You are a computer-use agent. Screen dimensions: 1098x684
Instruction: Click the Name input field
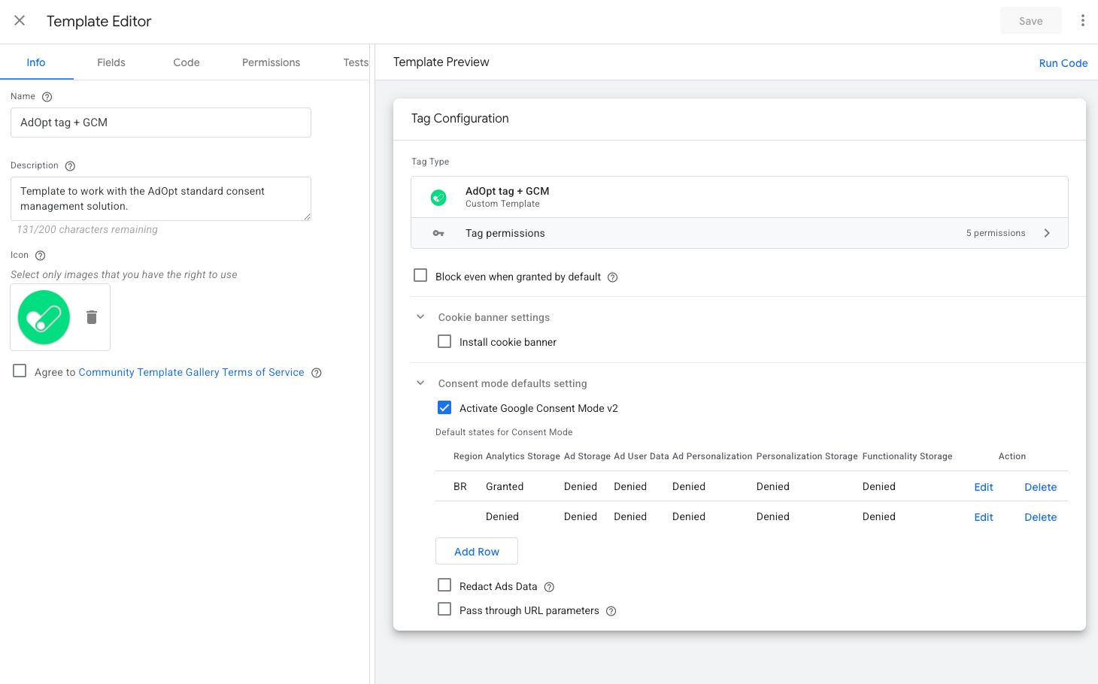point(161,123)
